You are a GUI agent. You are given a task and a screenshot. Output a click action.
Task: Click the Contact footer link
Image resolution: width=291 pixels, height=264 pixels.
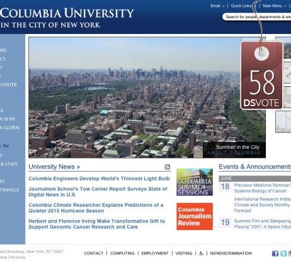coord(94,253)
